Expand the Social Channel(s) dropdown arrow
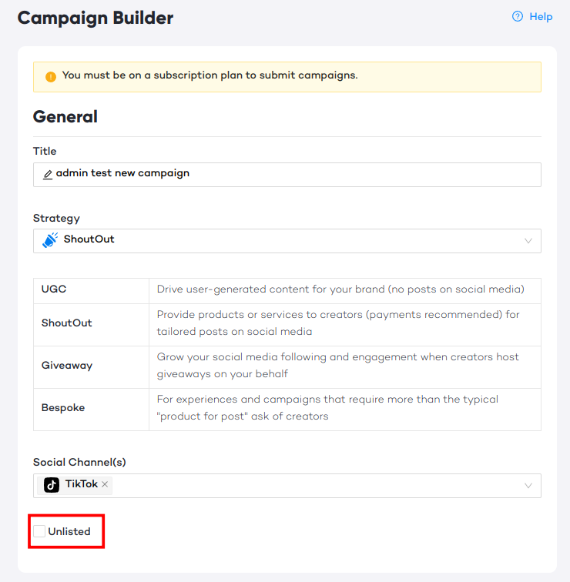 (x=528, y=486)
